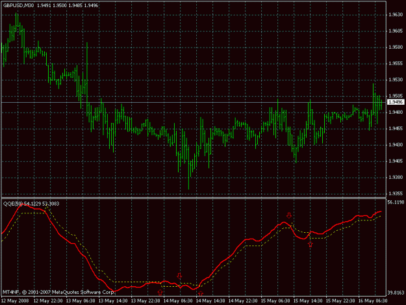Select the QQE up-arrow signal above 14 May 14:30 label
The height and width of the screenshot is (305, 406).
pos(201,293)
